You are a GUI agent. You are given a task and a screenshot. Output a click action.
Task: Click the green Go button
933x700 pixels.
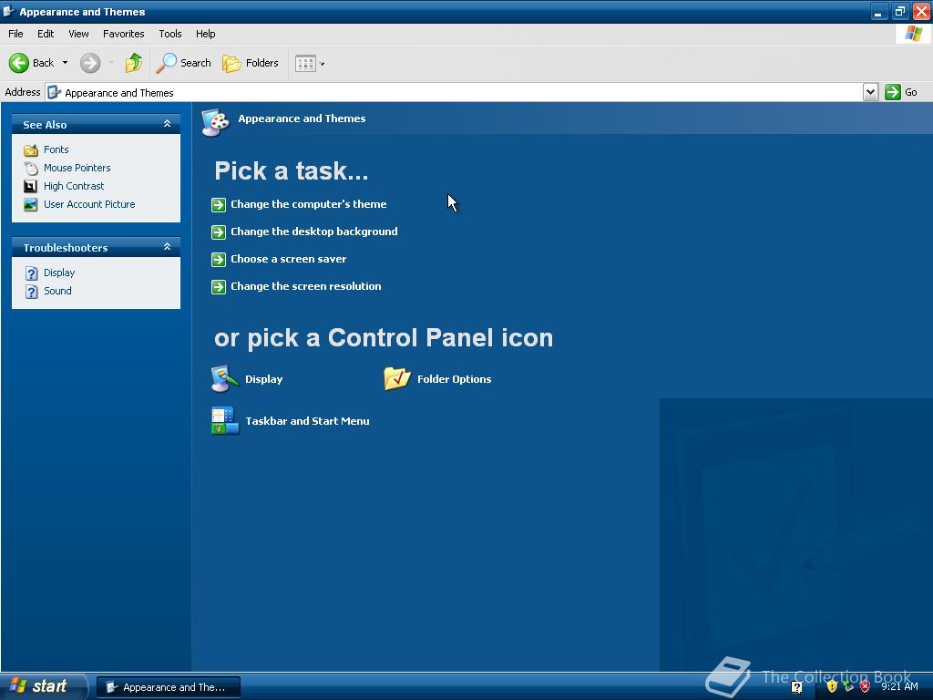pyautogui.click(x=901, y=92)
